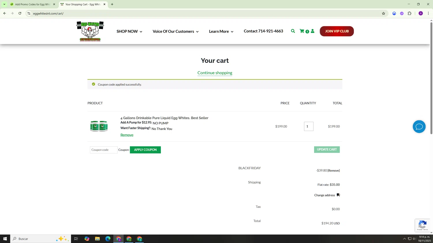This screenshot has height=243, width=433.
Task: Open the site search magnifier icon
Action: 293,31
